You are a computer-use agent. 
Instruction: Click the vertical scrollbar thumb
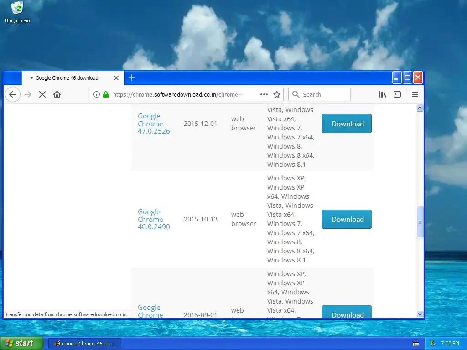coord(420,222)
